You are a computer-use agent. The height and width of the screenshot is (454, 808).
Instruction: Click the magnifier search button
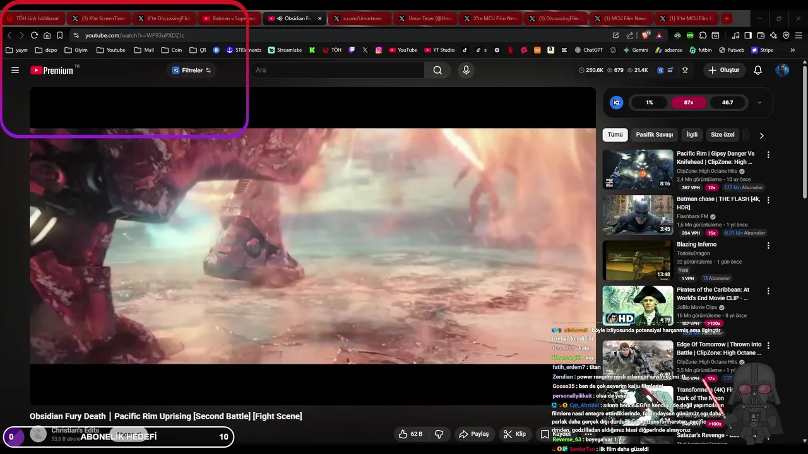coord(437,70)
